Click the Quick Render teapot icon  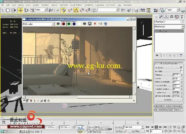pos(183,11)
